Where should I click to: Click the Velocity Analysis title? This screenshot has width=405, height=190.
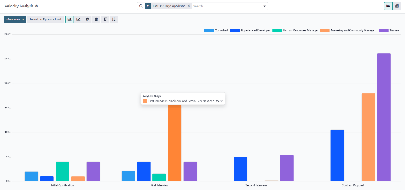(x=19, y=6)
